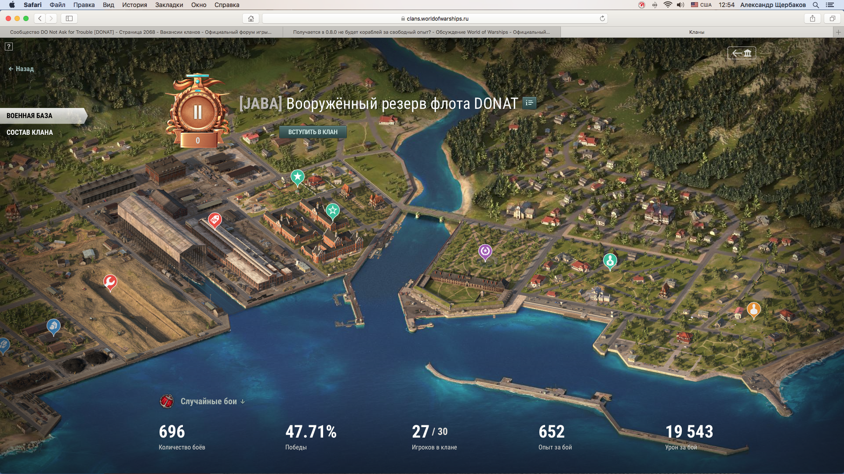Click the 47.71% wins value

(x=311, y=432)
